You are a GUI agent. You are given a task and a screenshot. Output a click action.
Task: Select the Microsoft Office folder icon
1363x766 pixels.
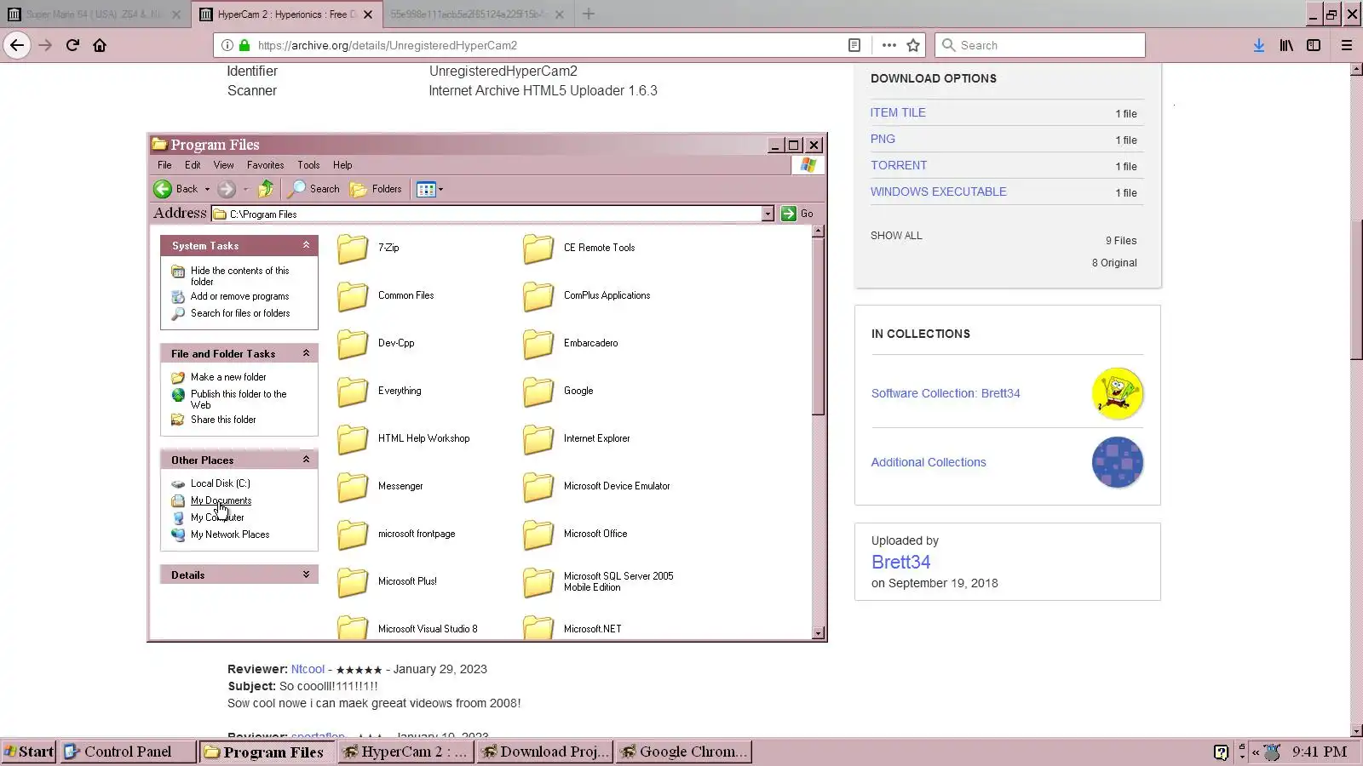[538, 534]
